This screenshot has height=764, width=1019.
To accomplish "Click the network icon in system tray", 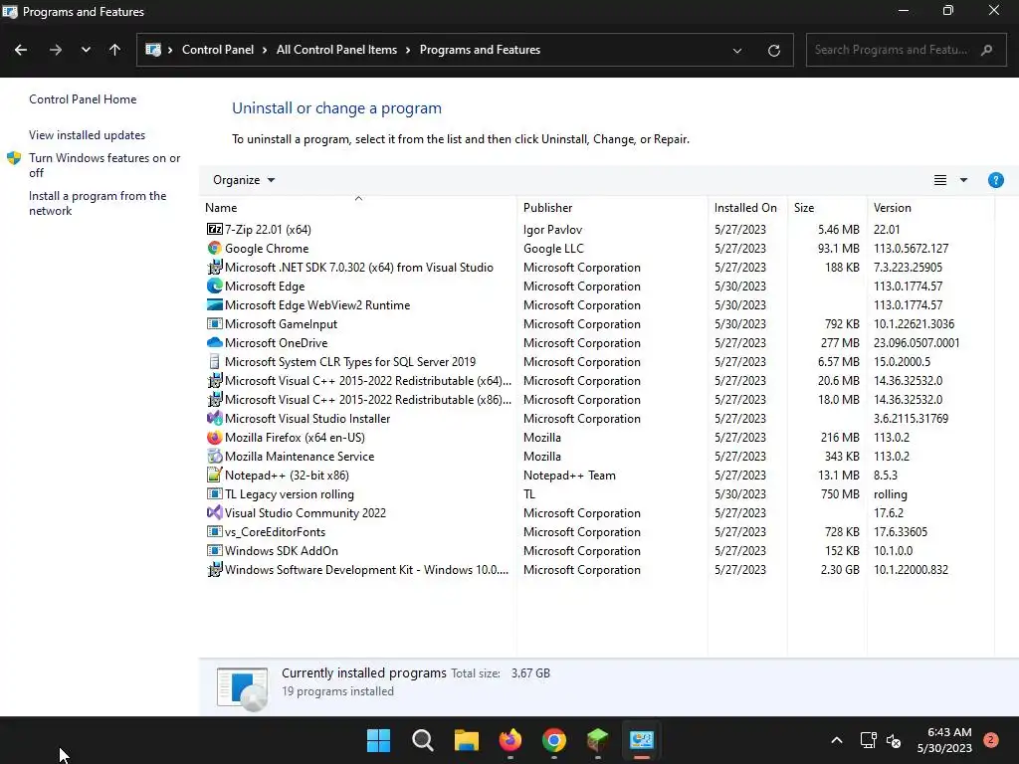I will click(868, 740).
